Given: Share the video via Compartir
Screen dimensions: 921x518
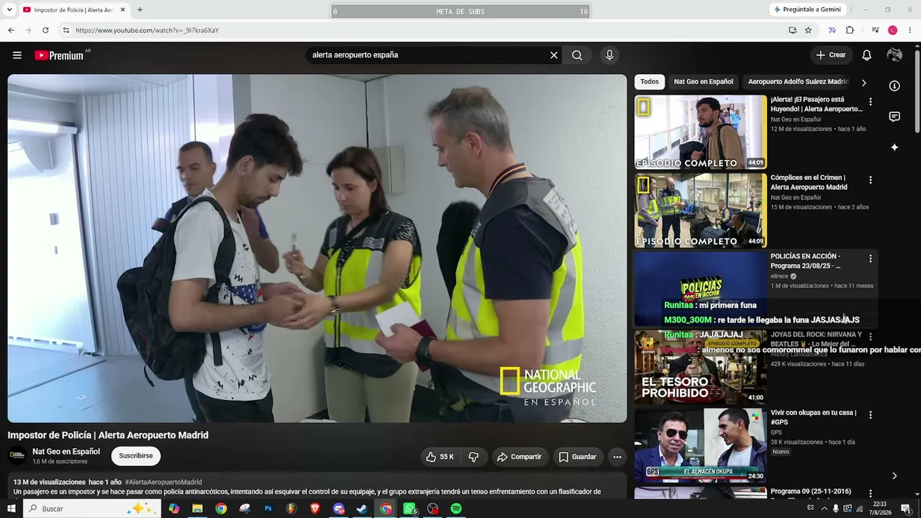Looking at the screenshot, I should [x=519, y=457].
